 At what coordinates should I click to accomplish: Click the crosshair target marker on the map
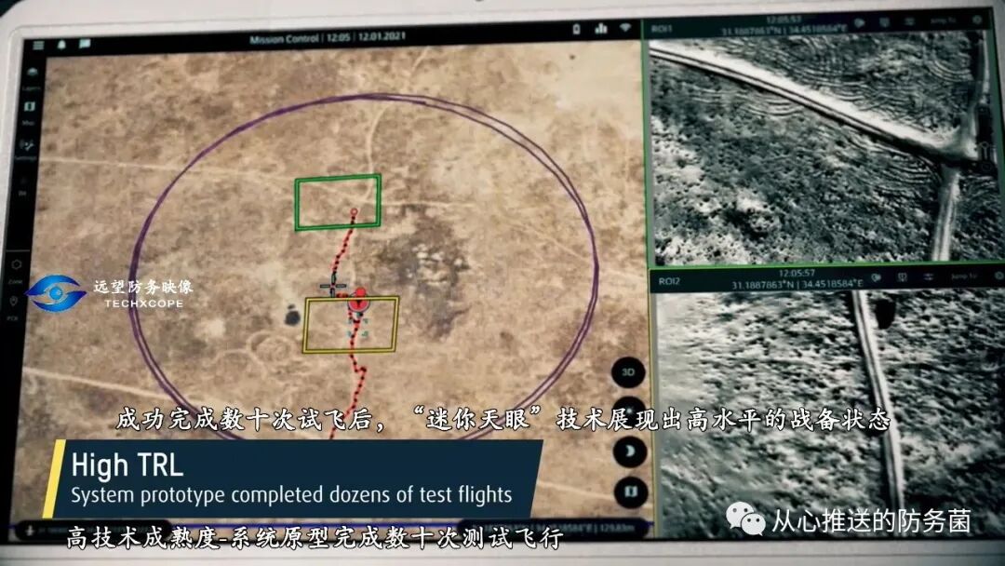pos(332,286)
